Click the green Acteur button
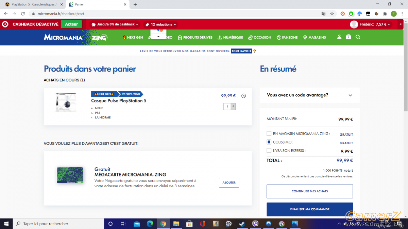Screen dimensions: 408x229 click(71, 24)
